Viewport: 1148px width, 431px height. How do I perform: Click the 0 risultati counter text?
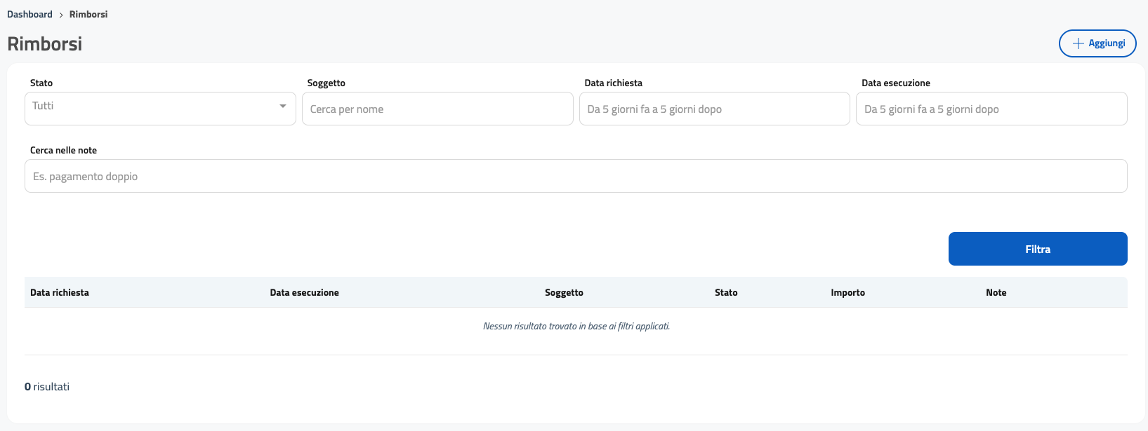(x=47, y=387)
